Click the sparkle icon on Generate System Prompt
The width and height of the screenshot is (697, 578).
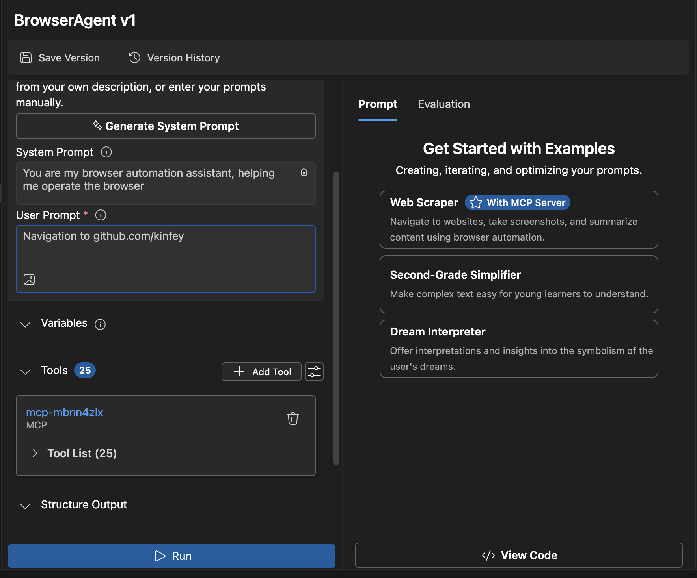click(97, 125)
